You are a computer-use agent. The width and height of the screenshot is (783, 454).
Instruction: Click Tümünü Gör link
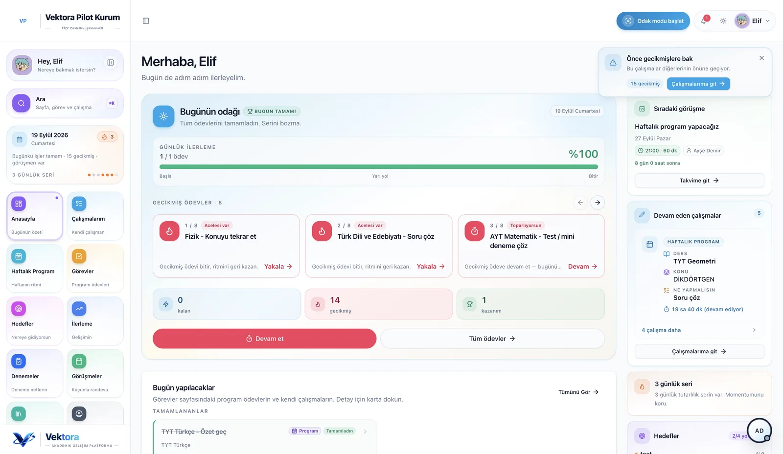(x=578, y=392)
